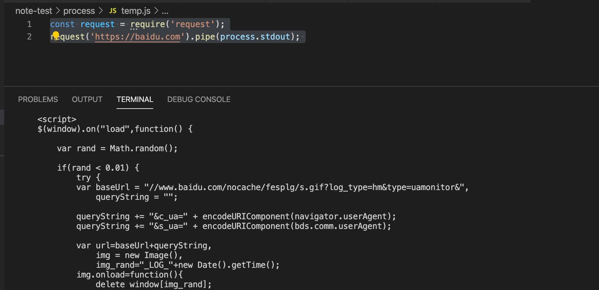The image size is (599, 290).
Task: Click line number 1 in gutter
Action: point(29,24)
